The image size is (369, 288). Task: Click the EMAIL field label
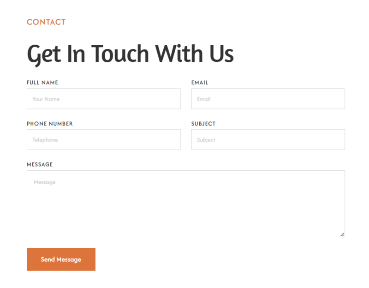[200, 83]
